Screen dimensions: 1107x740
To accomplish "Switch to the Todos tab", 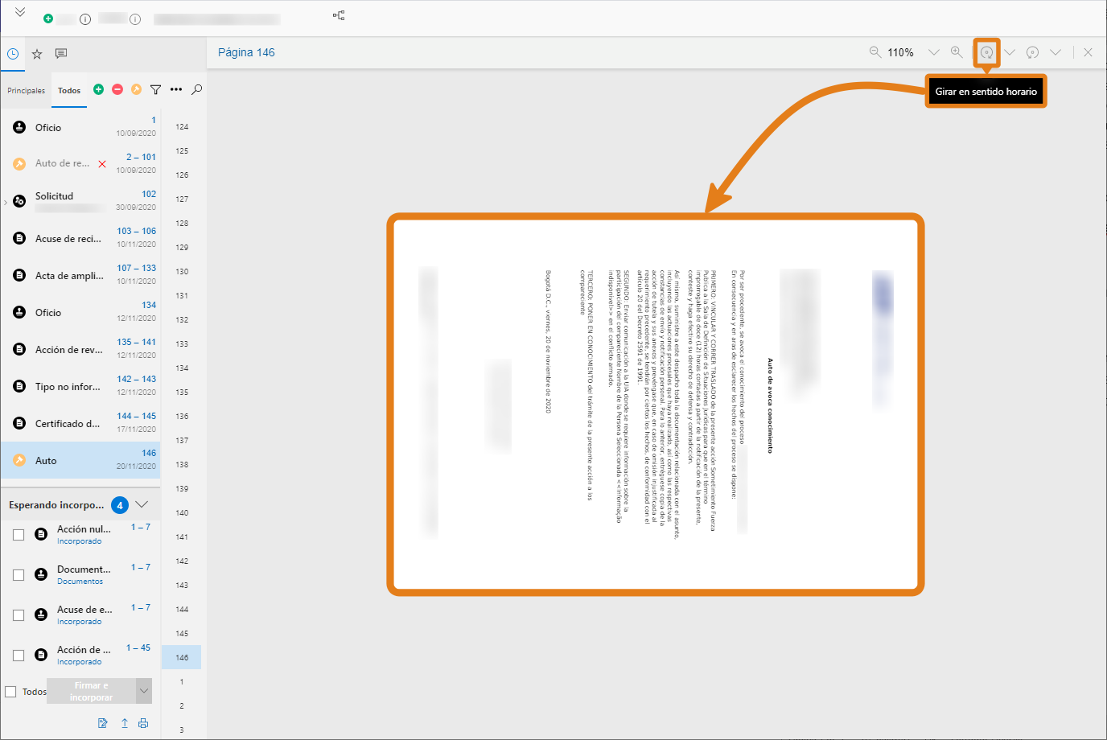I will click(69, 91).
